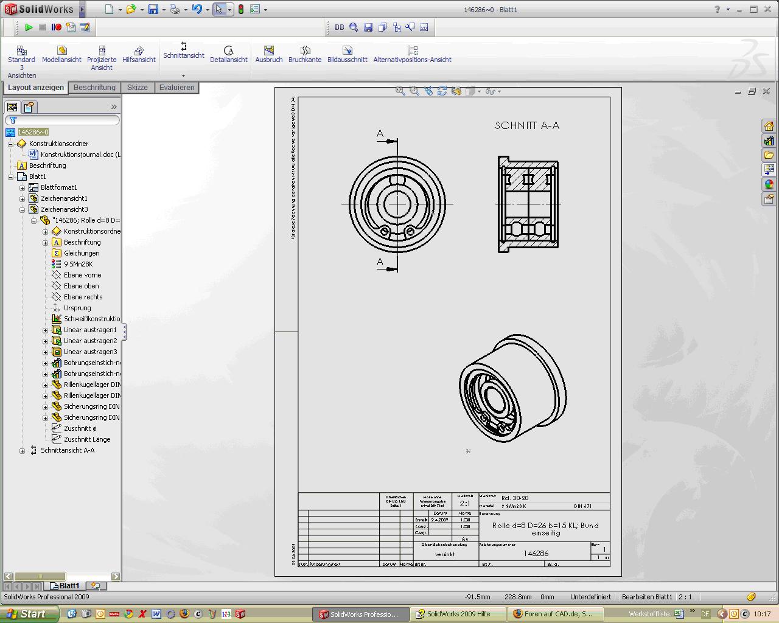Select the Ebene vorne tree item
Viewport: 779px width, 623px height.
click(82, 275)
